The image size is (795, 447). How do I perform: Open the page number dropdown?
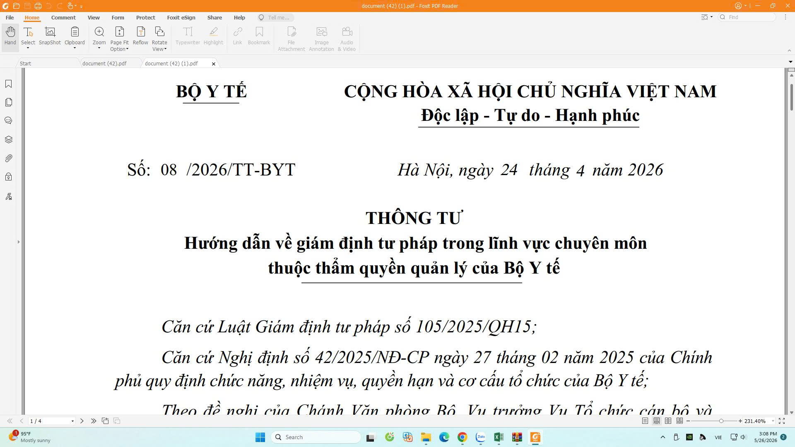tap(72, 421)
